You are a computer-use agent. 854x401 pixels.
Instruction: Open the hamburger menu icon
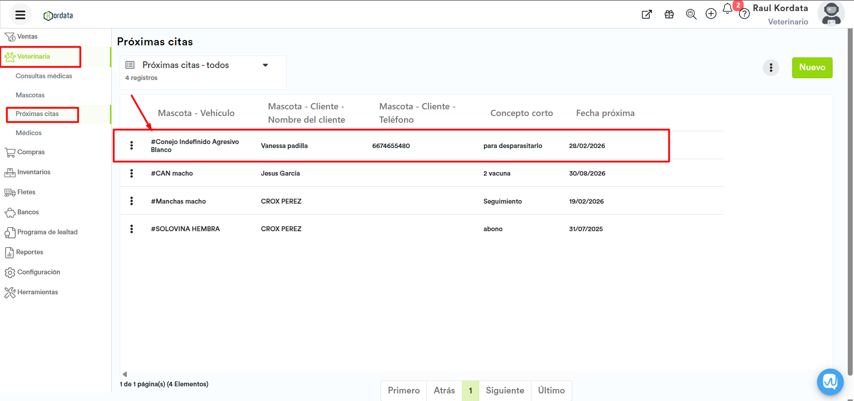(20, 15)
